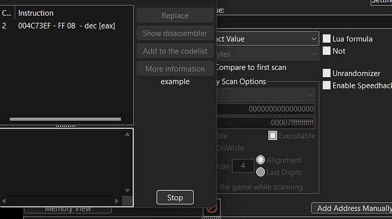Open the Bytes value type dropdown
The width and height of the screenshot is (392, 219).
(268, 54)
